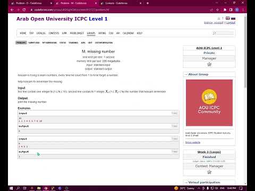
Task: Open the CONTESTS menu item
Action: pos(54,33)
